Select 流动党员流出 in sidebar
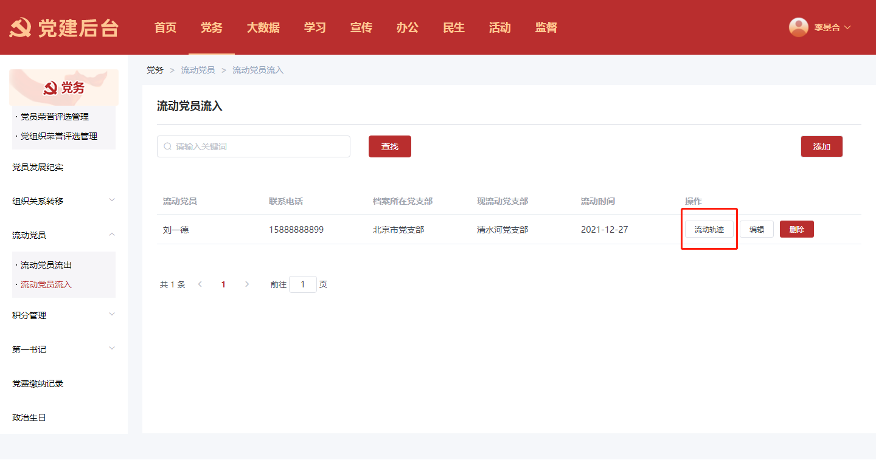876x460 pixels. coord(46,265)
